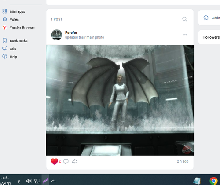Screen dimensions: 220x185
Task: Open comments with the speech bubble icon
Action: [66, 161]
